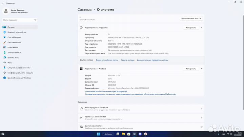Click Task View icon in taskbar

tap(118, 134)
